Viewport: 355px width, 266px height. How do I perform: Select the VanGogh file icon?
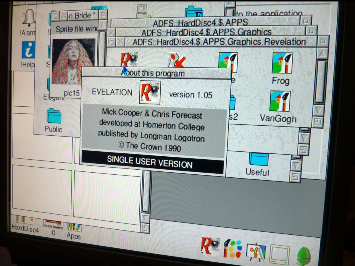[x=280, y=102]
